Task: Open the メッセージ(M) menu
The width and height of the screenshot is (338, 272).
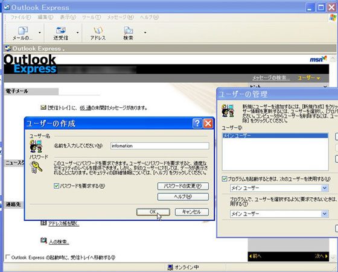Action: pos(121,17)
